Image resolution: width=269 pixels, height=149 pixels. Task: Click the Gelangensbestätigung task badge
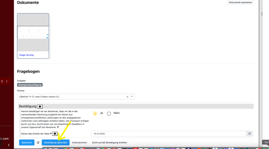[x=30, y=85]
